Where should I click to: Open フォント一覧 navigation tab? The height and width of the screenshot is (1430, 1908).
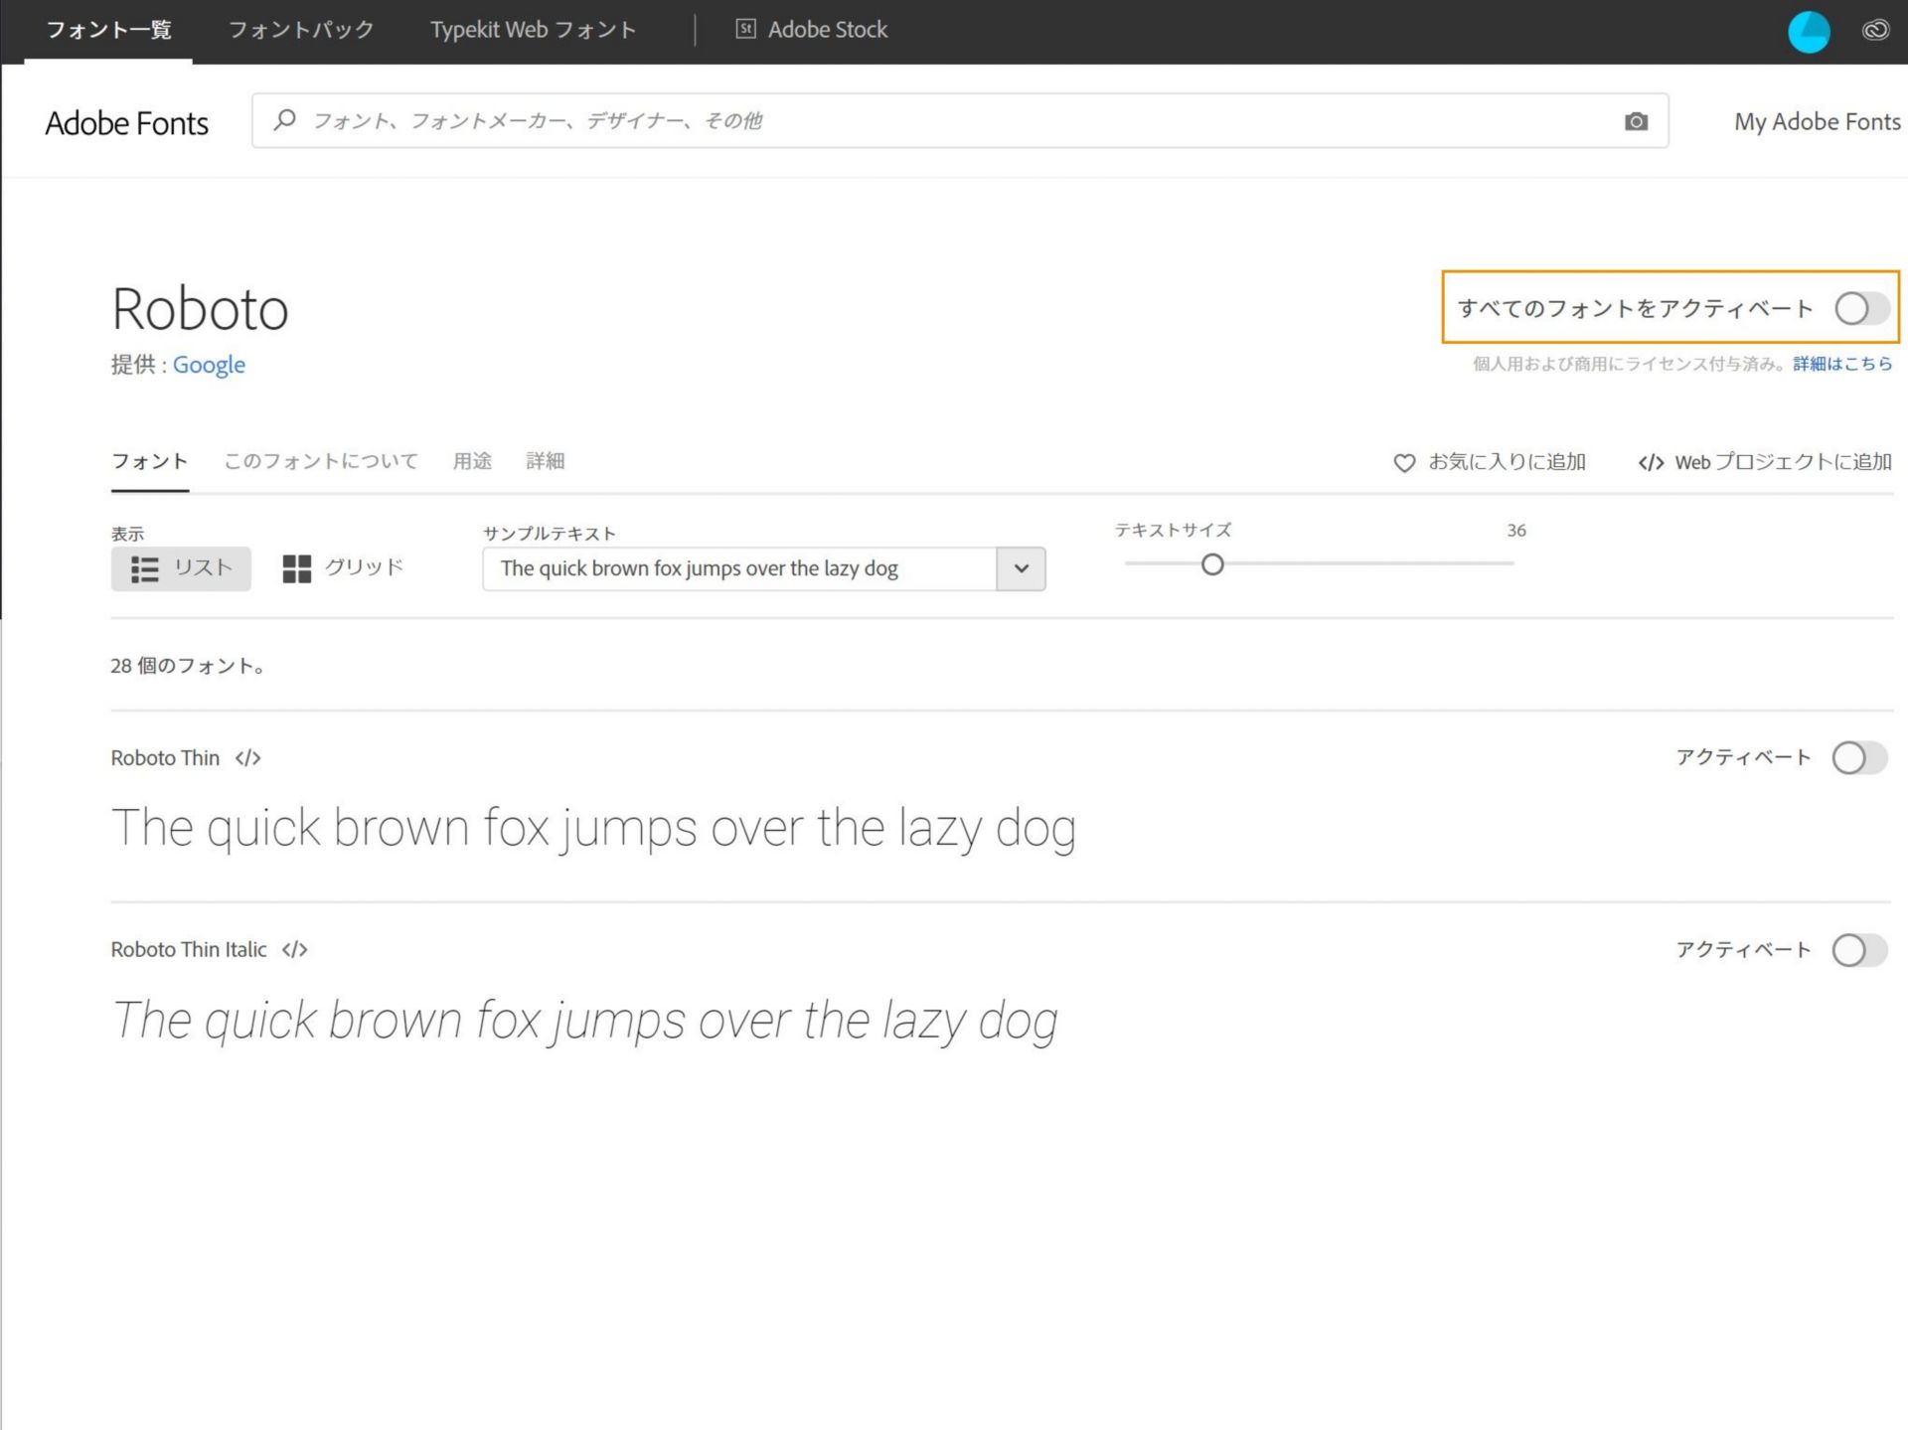pyautogui.click(x=108, y=30)
